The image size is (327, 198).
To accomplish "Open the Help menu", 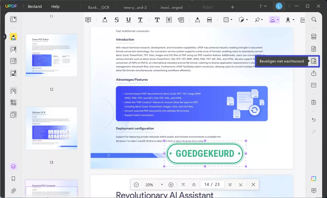I will pyautogui.click(x=55, y=7).
